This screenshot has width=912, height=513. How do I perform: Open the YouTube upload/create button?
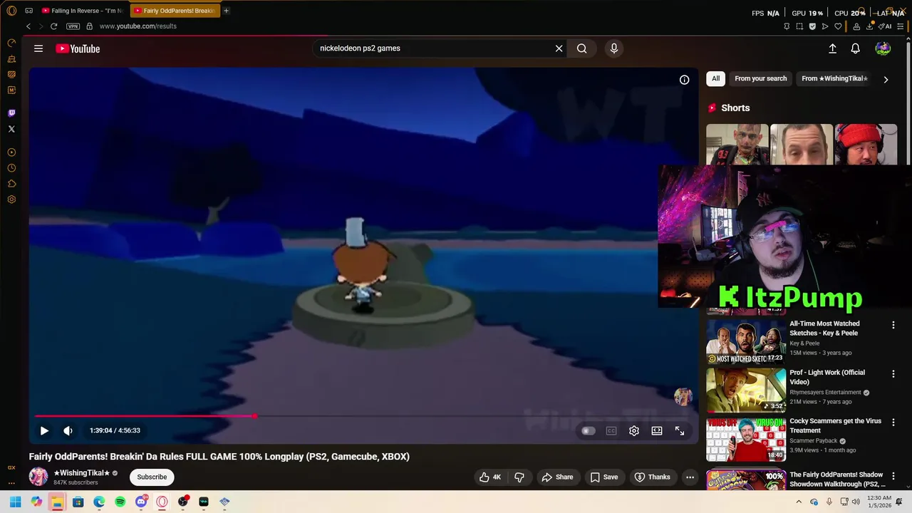[832, 48]
